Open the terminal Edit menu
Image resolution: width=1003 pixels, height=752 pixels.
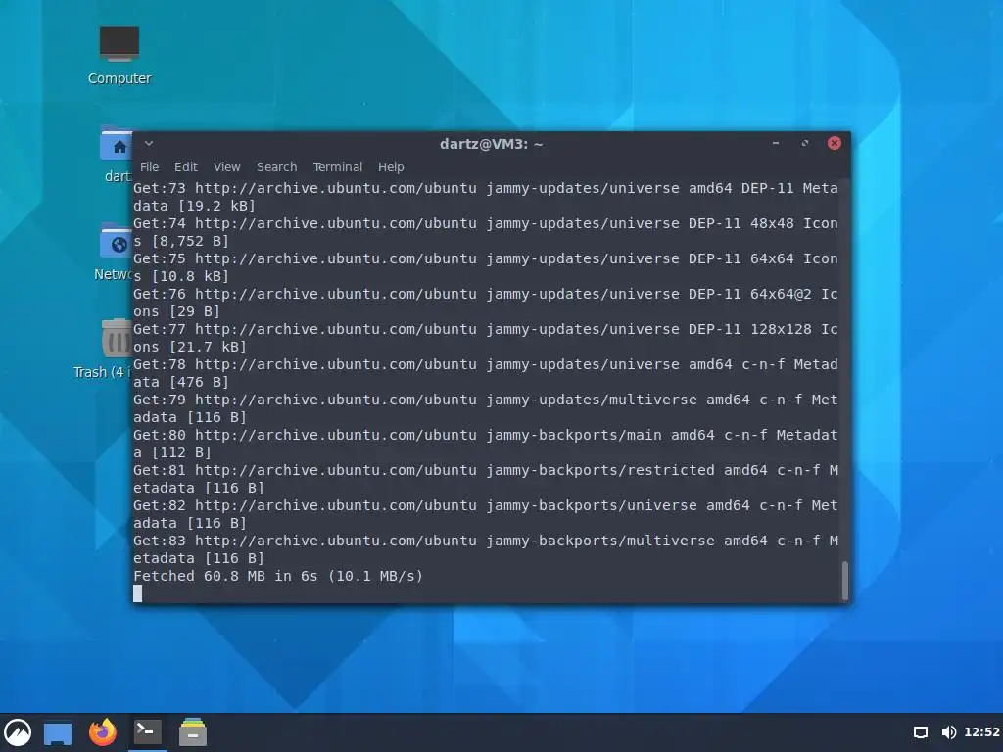click(185, 166)
